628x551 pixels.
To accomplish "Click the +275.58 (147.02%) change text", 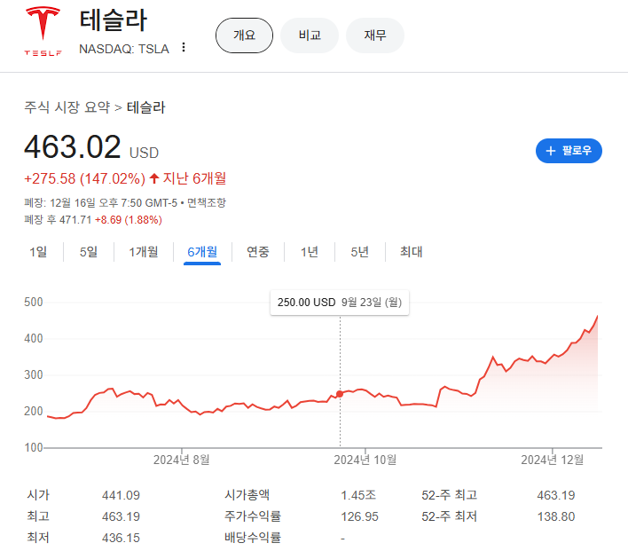I will [x=84, y=178].
